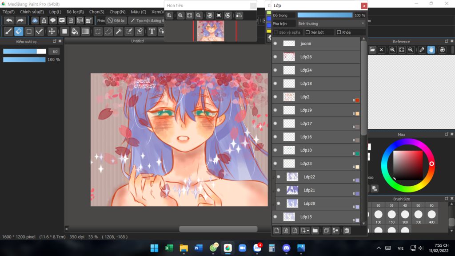Image resolution: width=455 pixels, height=256 pixels.
Task: Open the Pha trộn blending dropdown
Action: (331, 24)
